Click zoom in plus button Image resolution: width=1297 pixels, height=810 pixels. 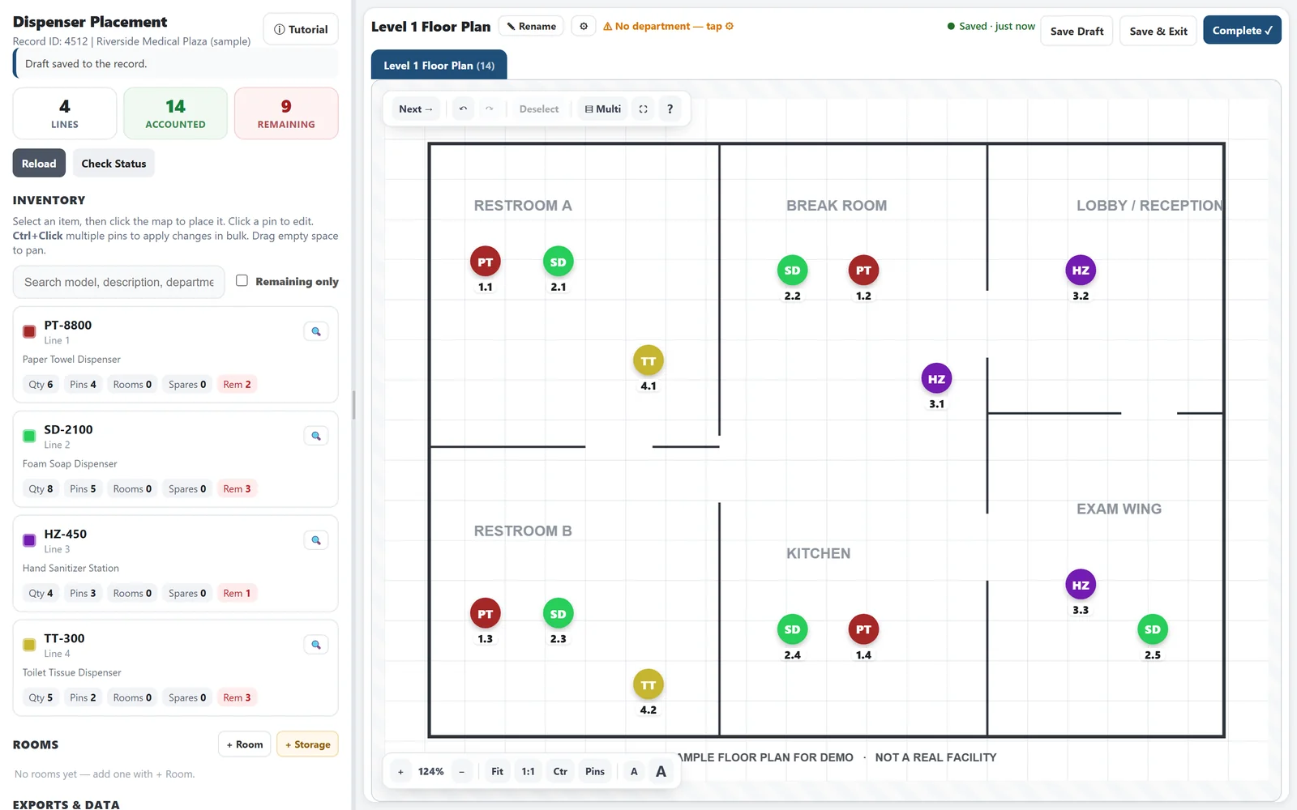point(400,771)
